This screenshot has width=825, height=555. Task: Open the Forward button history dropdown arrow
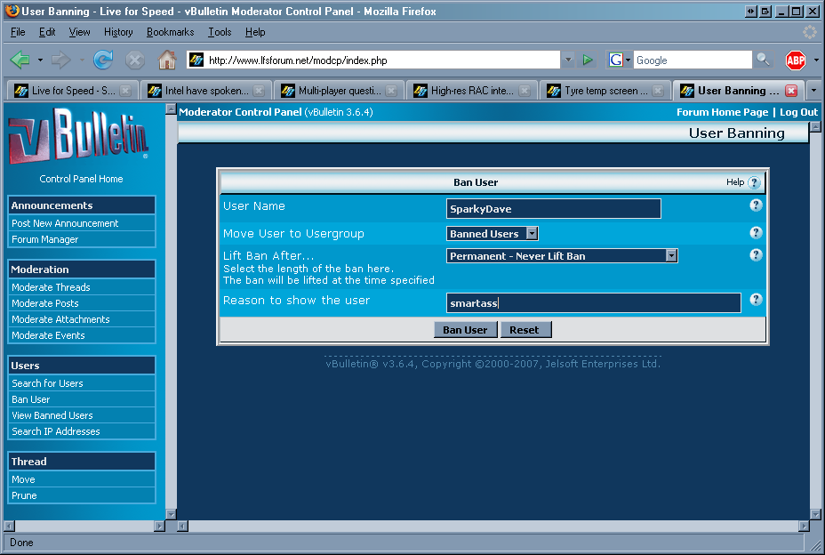pos(82,60)
